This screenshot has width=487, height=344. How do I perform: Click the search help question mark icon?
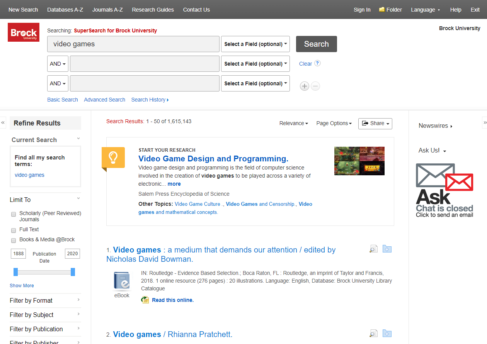(317, 63)
